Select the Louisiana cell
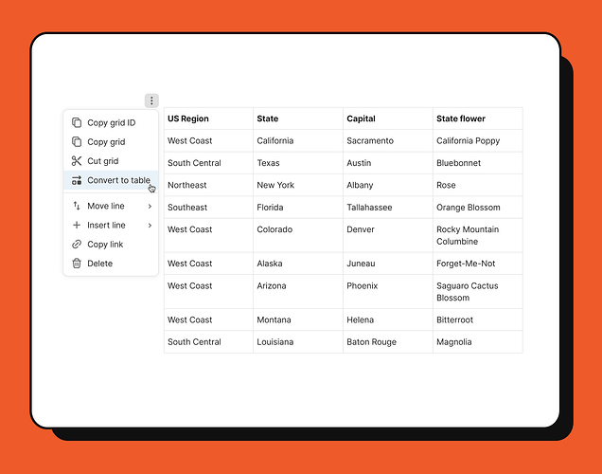The height and width of the screenshot is (474, 602). 298,342
